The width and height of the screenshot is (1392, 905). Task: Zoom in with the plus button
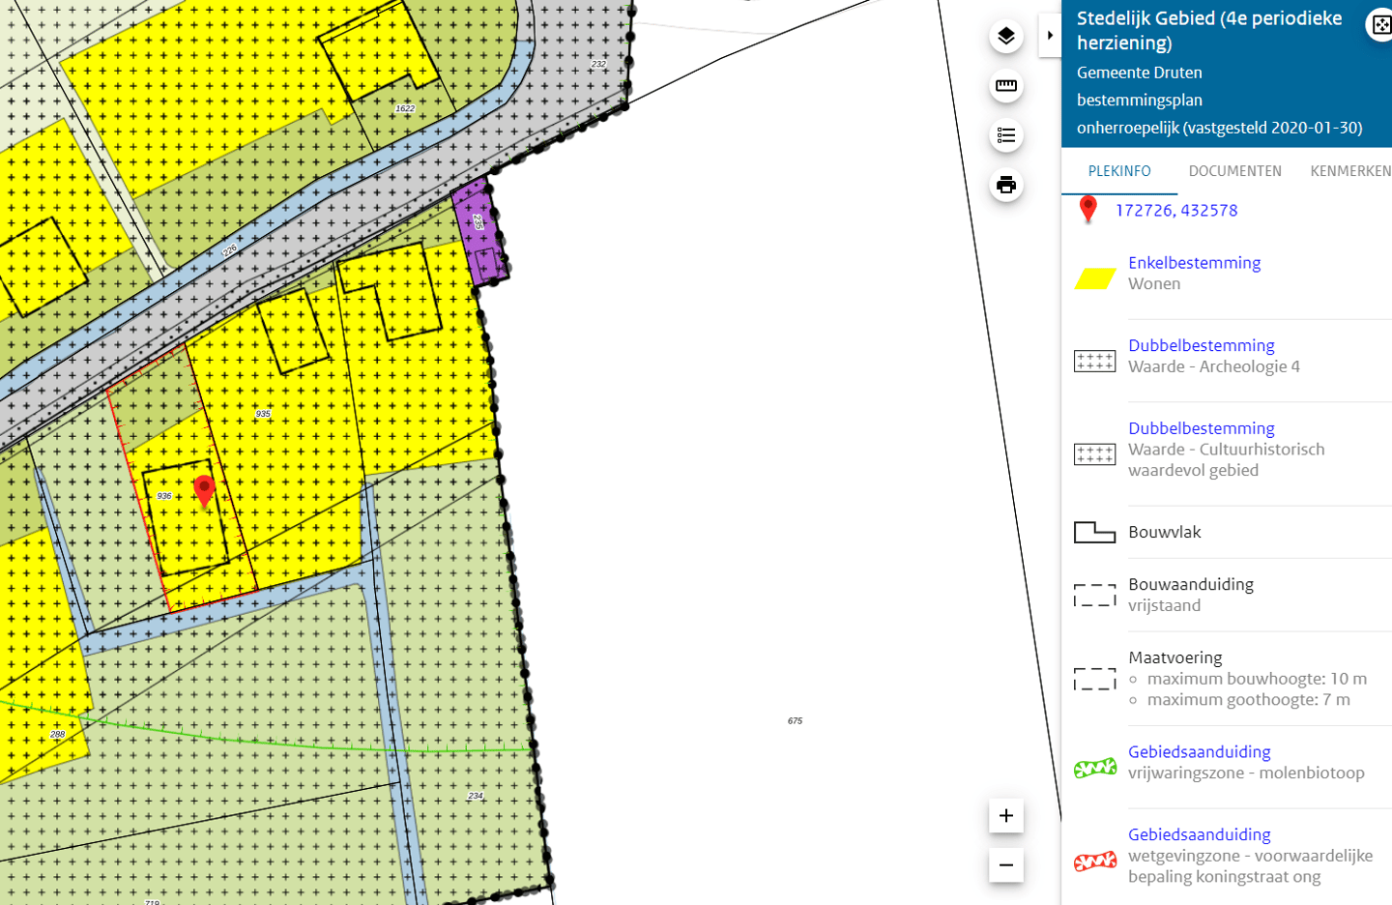point(1006,816)
